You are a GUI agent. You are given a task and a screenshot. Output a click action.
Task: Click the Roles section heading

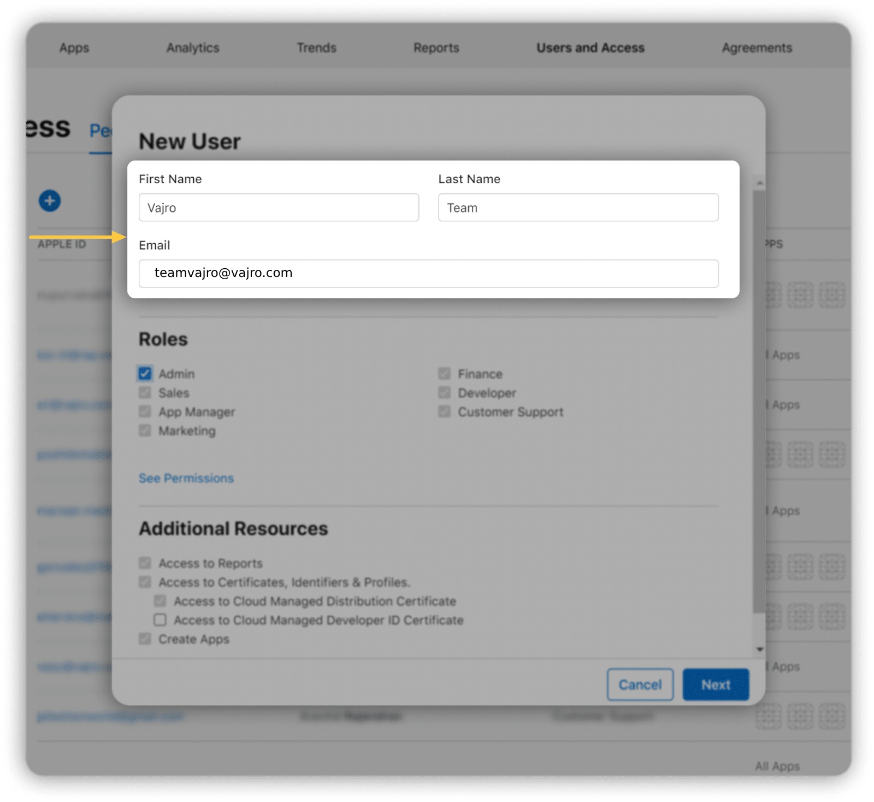click(163, 339)
